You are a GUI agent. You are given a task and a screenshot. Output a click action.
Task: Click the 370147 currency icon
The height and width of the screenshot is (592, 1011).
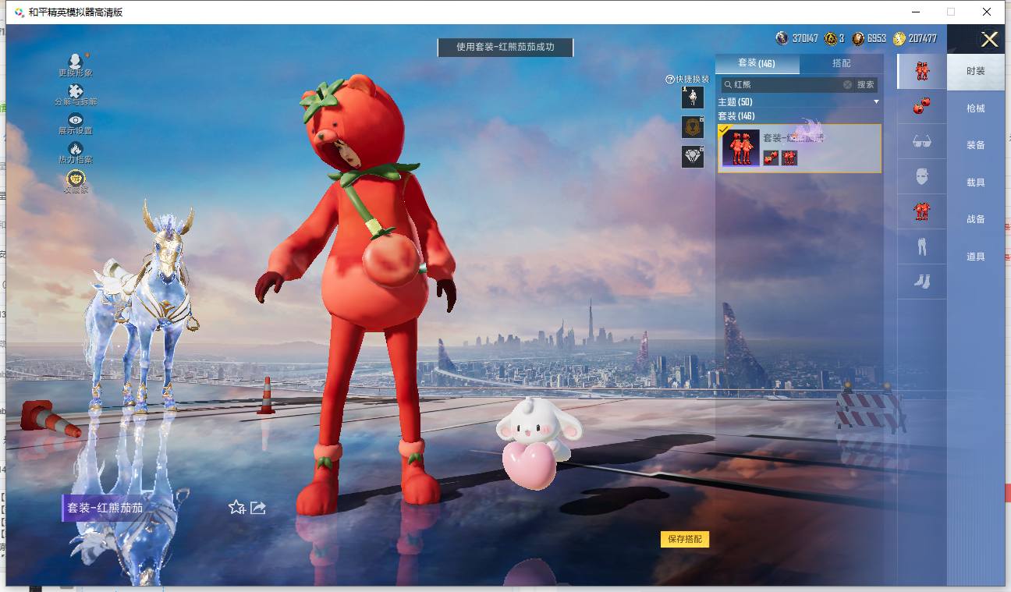click(x=782, y=38)
